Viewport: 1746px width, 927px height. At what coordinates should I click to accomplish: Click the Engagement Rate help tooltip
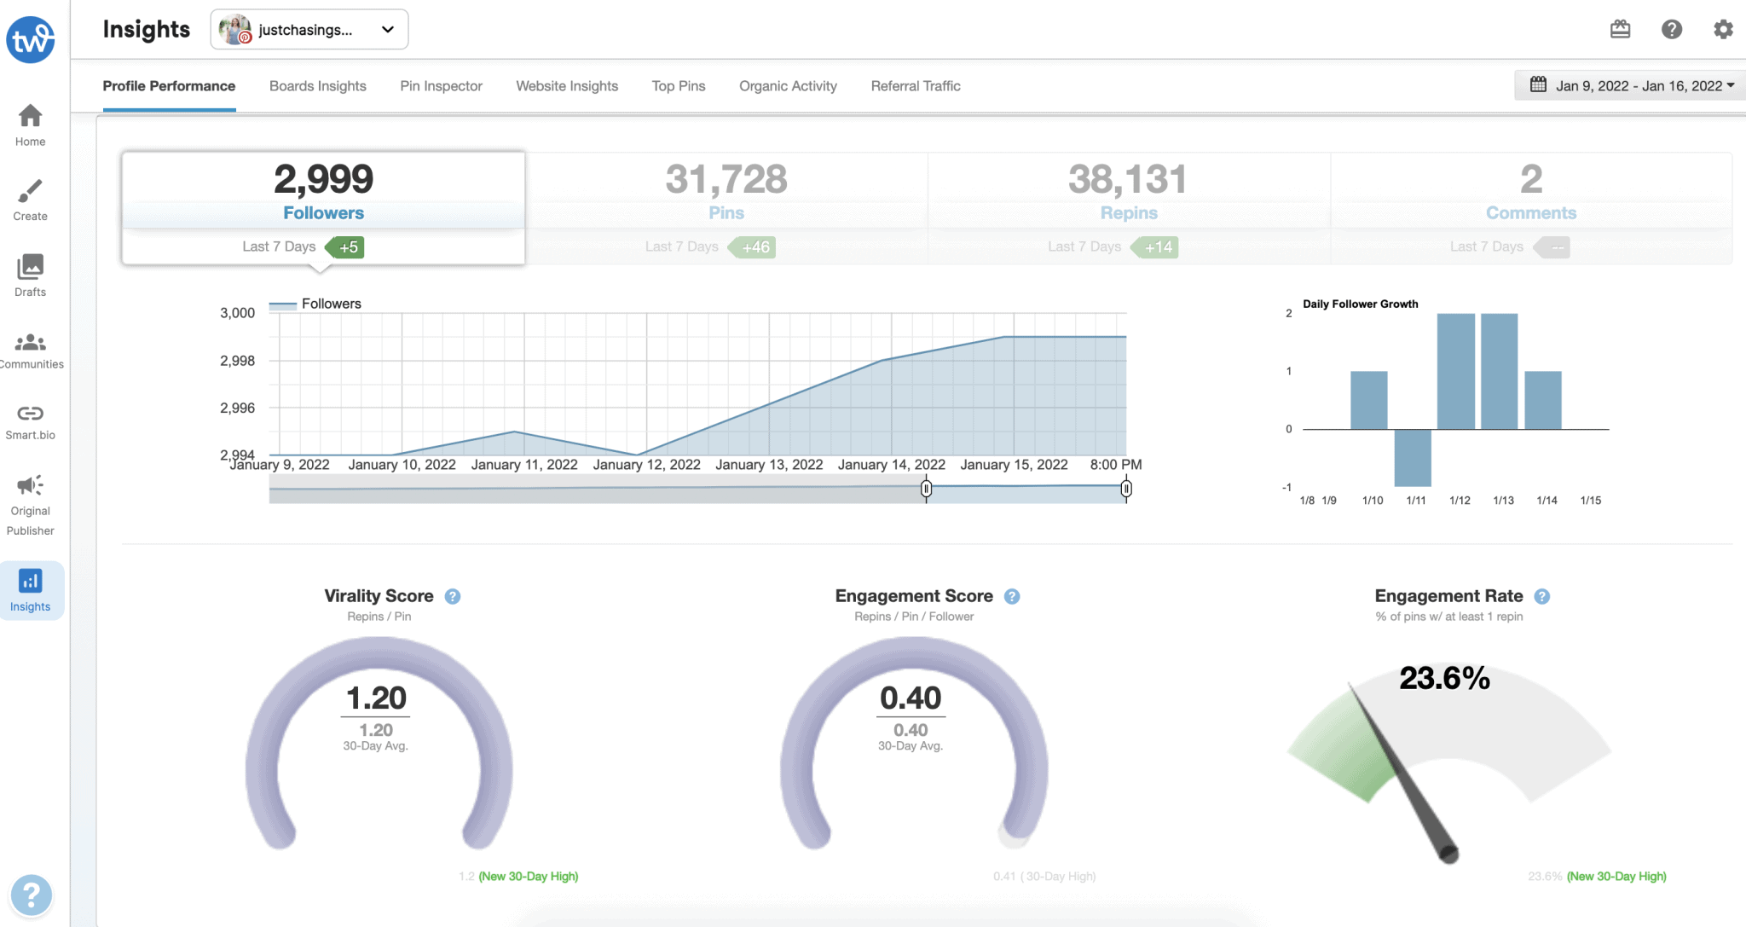point(1541,596)
